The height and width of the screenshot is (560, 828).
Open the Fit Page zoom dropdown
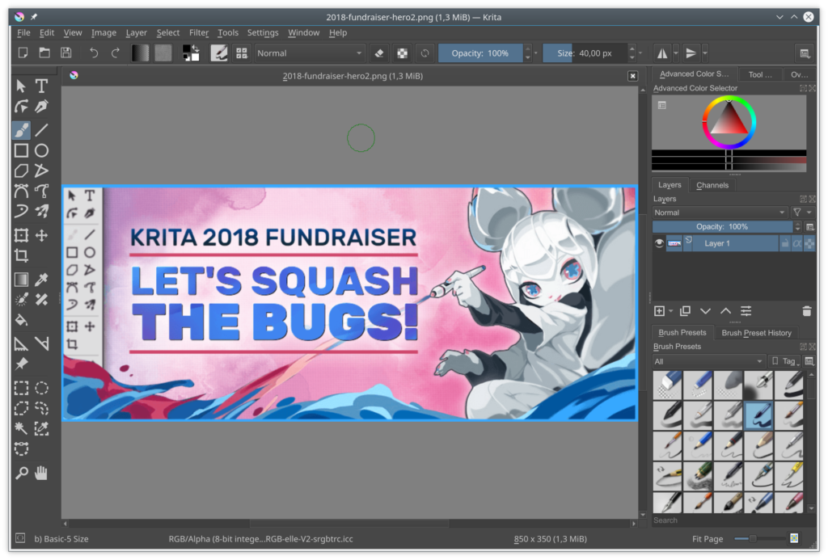708,539
